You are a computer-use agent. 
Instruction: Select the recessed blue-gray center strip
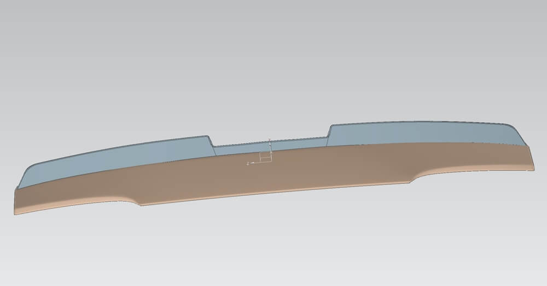click(272, 146)
